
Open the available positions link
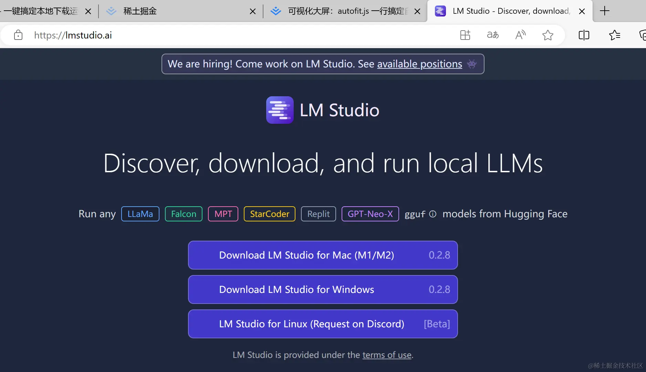click(x=419, y=64)
